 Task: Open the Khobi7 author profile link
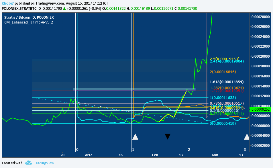click(8, 3)
